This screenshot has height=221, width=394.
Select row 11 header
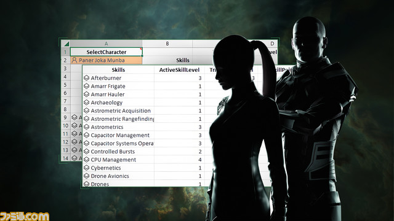click(66, 134)
